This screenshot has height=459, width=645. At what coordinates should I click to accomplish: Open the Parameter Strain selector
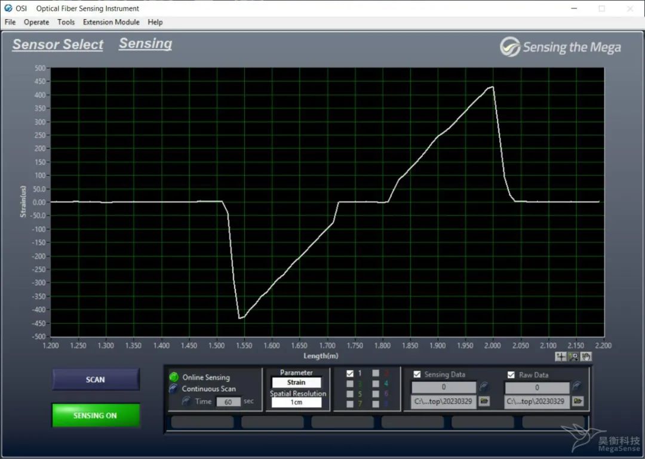[296, 383]
